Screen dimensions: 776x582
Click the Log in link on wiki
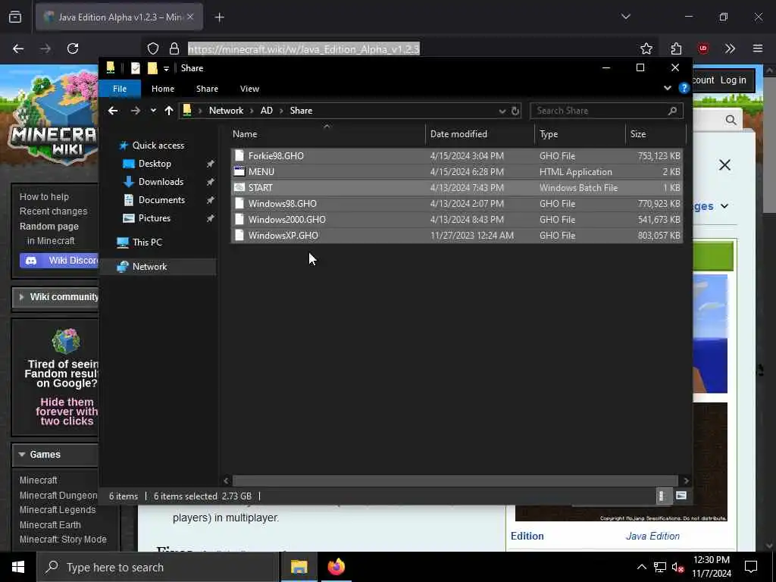coord(733,80)
